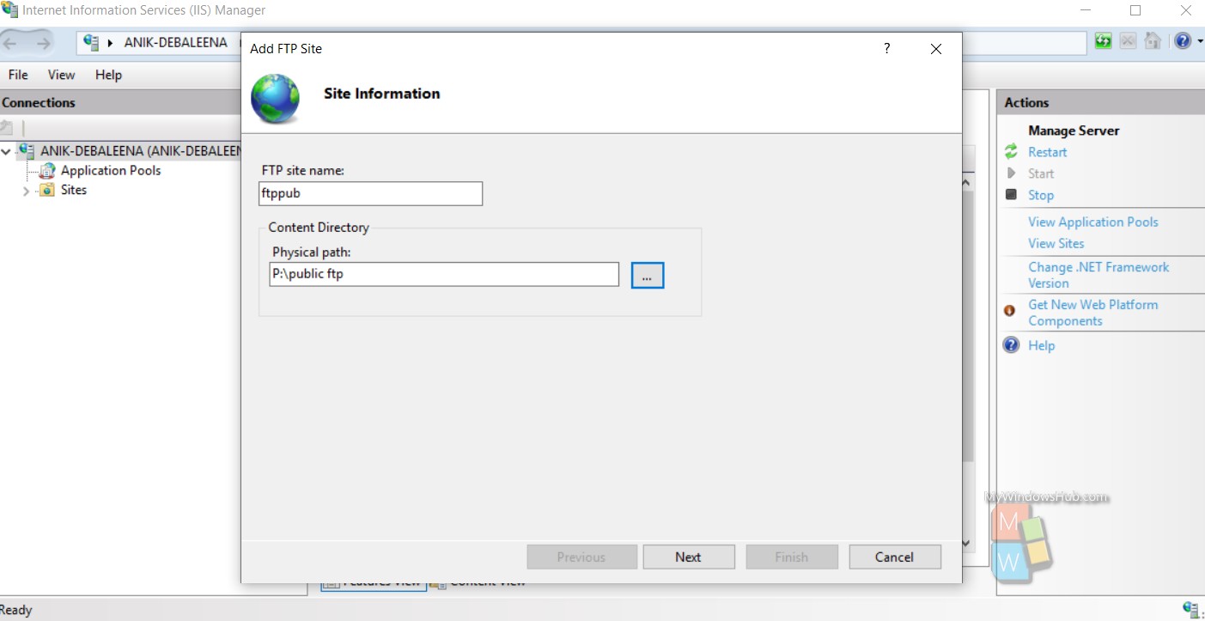Click Change .NET Framework Version link
1205x621 pixels.
[x=1098, y=275]
